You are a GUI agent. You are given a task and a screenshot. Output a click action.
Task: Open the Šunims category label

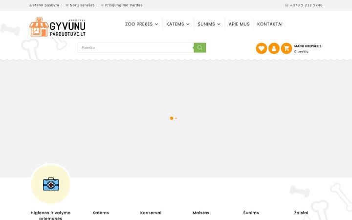tap(251, 213)
